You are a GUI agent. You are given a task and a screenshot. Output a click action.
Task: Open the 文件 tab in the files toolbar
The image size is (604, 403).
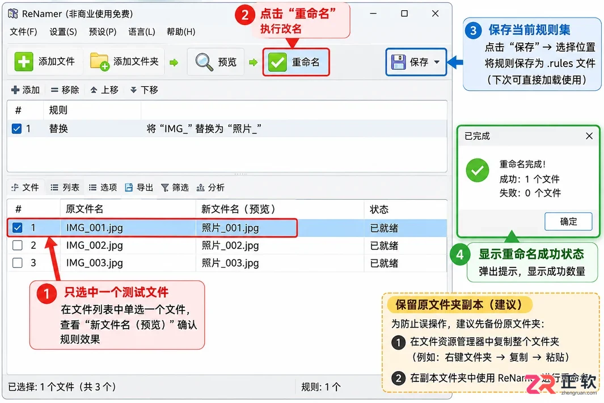(x=26, y=187)
